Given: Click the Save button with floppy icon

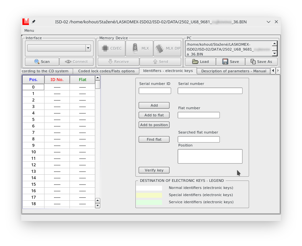Looking at the screenshot, I should pos(230,62).
